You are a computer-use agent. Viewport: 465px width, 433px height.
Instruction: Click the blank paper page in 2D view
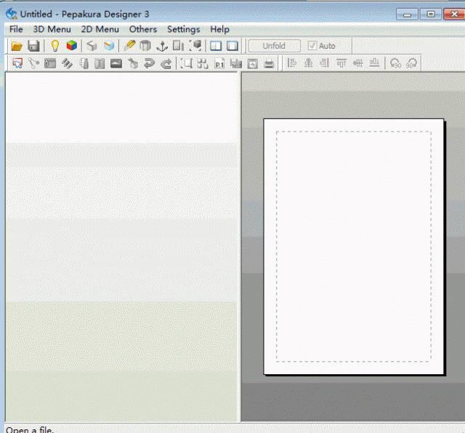[x=353, y=246]
